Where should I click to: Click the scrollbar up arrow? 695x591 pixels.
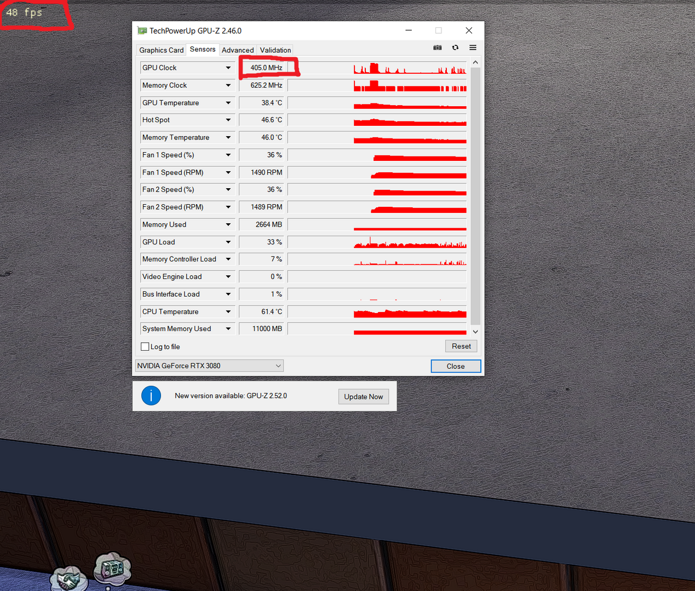pyautogui.click(x=475, y=62)
